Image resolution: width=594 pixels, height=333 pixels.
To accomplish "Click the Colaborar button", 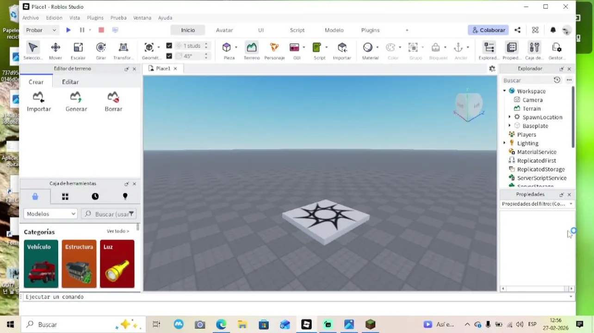I will coord(489,30).
